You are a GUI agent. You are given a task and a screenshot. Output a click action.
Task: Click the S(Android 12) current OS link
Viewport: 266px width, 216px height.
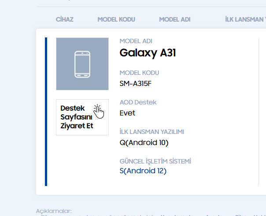pyautogui.click(x=143, y=171)
